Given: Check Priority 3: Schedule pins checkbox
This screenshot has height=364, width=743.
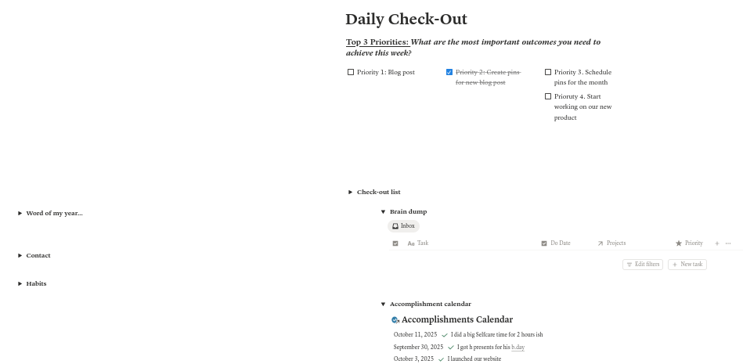Looking at the screenshot, I should pyautogui.click(x=548, y=72).
